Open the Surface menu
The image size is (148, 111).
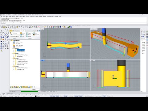coord(14,16)
